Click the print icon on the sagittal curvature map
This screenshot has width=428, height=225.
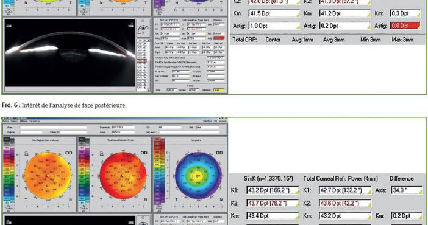(x=26, y=154)
